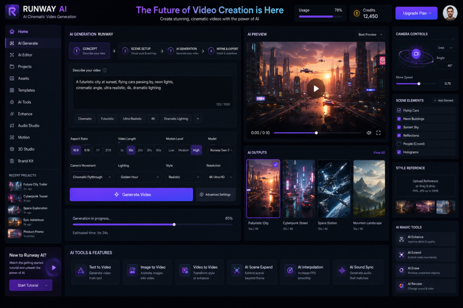Viewport: 463px width, 308px height.
Task: Click the AI Tools sidebar icon
Action: (12, 102)
